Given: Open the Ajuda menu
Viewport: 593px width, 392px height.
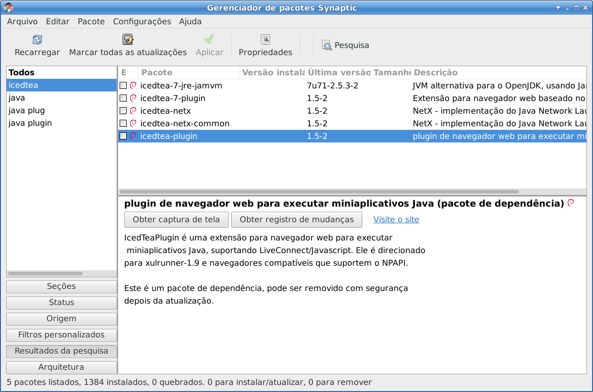Looking at the screenshot, I should [190, 22].
